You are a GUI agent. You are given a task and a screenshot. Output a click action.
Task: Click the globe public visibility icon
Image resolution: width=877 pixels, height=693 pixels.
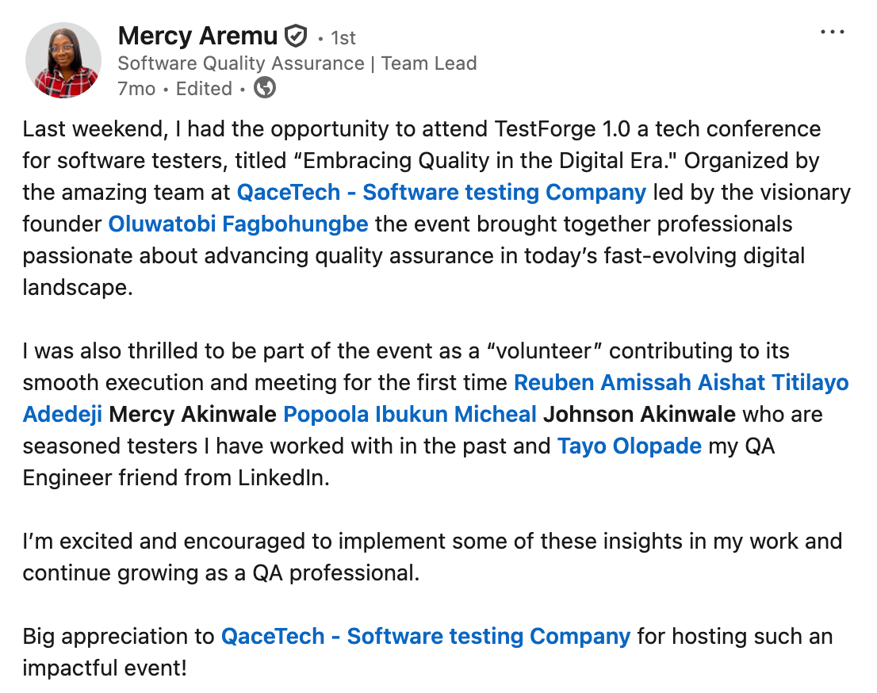click(265, 88)
